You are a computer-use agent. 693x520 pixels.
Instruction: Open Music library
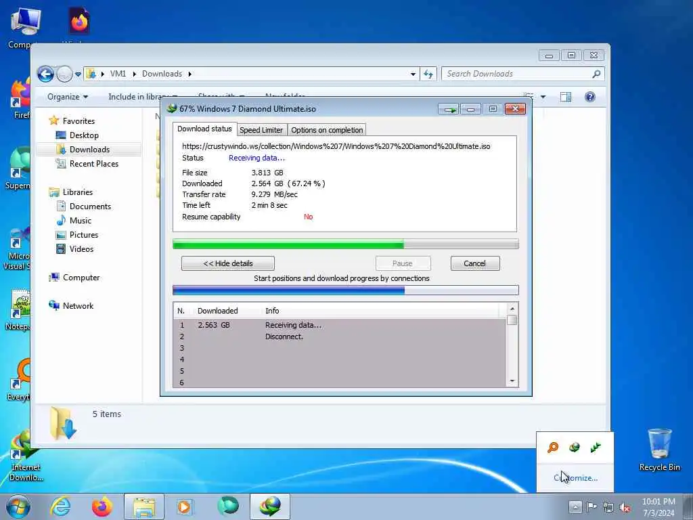(80, 221)
